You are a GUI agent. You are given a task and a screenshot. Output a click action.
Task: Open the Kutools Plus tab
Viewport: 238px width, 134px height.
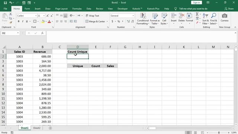click(153, 9)
